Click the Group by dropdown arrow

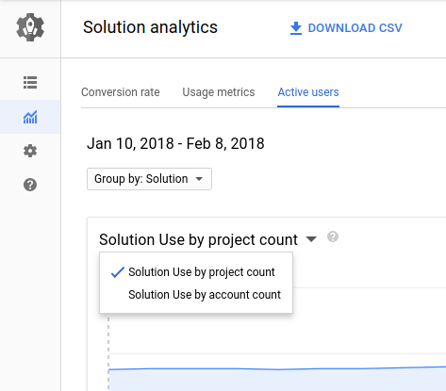point(199,179)
